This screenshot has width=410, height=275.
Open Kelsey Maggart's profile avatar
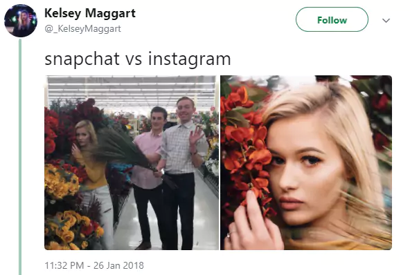[21, 20]
